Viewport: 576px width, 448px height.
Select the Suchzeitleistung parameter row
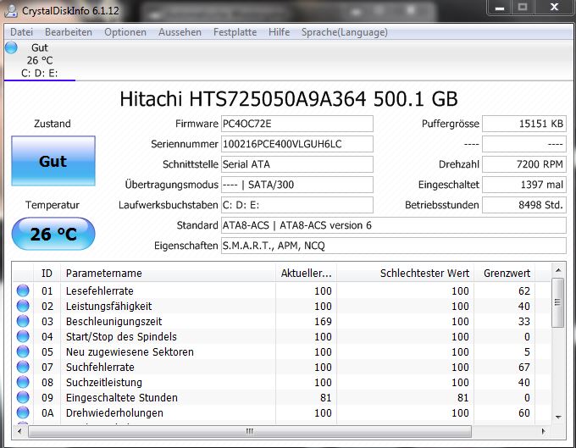coord(282,382)
